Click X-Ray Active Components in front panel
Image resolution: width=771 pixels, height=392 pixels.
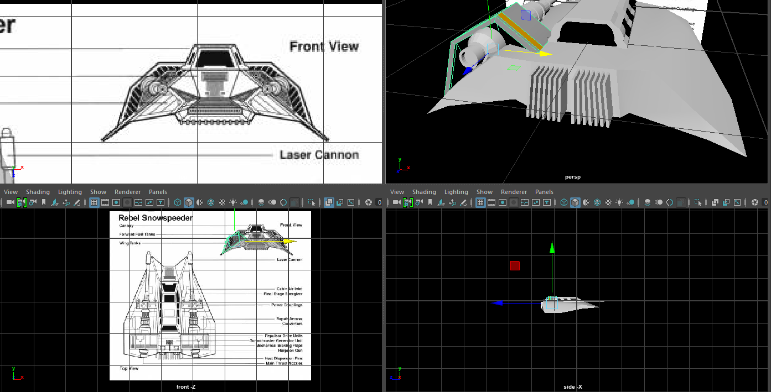point(340,202)
